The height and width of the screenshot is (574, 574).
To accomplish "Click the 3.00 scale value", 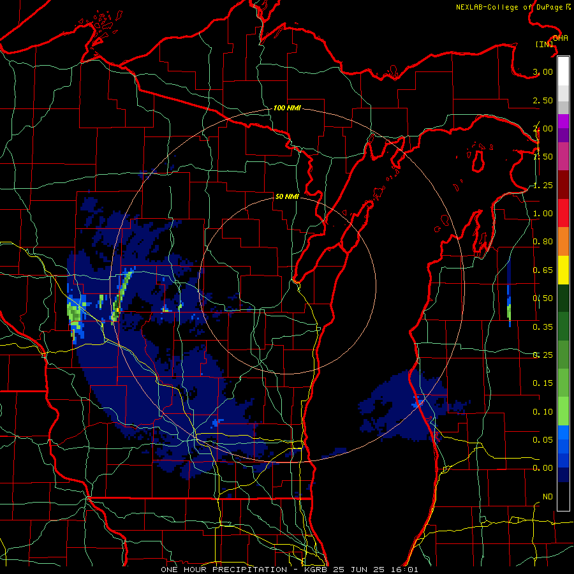I will [543, 71].
